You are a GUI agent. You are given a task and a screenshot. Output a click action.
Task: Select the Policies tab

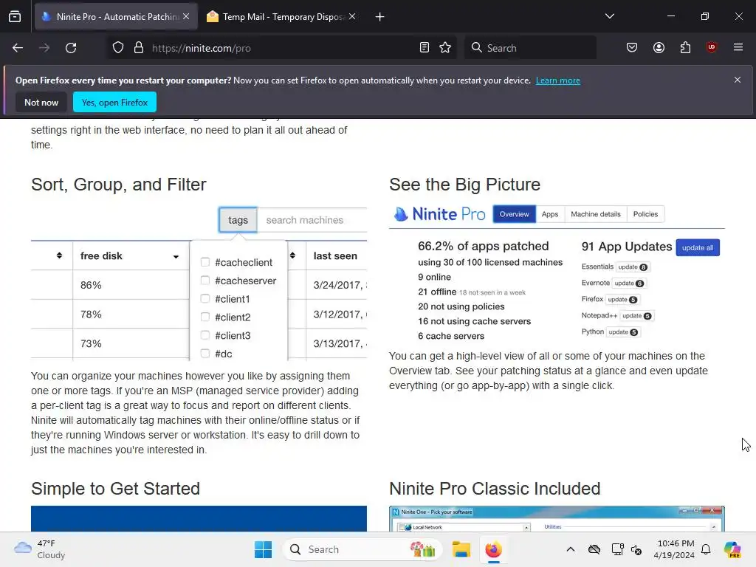click(645, 214)
